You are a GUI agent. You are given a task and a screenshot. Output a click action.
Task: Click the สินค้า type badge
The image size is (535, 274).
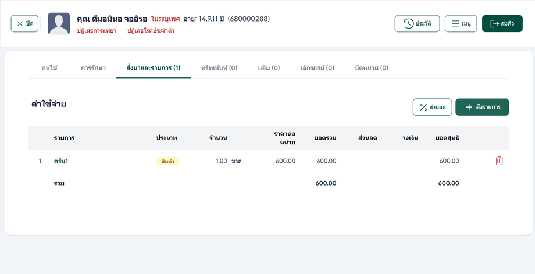167,161
